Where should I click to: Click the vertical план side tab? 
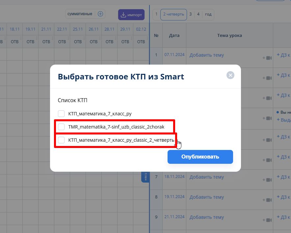(x=145, y=177)
